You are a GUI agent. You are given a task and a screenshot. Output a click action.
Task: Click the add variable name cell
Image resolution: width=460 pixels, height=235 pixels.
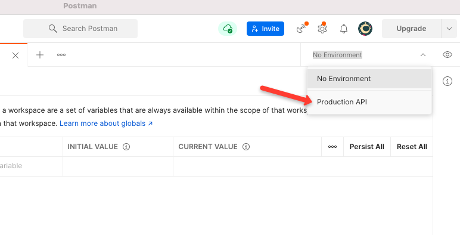coord(31,166)
